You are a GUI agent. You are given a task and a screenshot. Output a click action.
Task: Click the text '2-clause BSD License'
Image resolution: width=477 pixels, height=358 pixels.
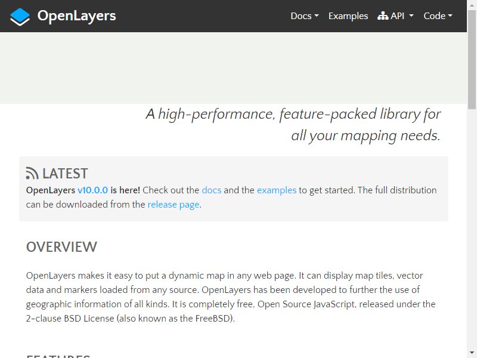70,319
